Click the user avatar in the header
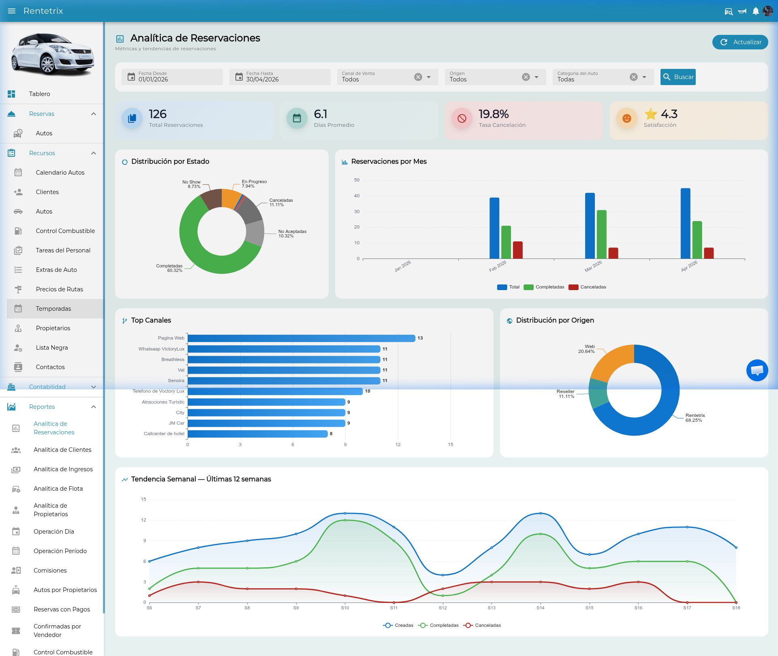The image size is (778, 656). pyautogui.click(x=768, y=11)
